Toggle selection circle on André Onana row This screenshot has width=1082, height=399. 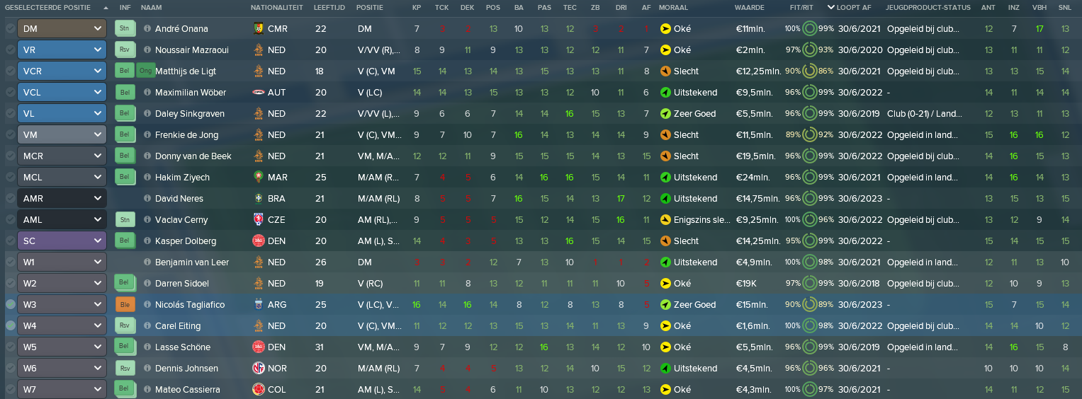pyautogui.click(x=9, y=29)
